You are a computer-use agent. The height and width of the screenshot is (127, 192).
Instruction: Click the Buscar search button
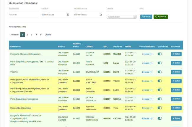point(146,17)
